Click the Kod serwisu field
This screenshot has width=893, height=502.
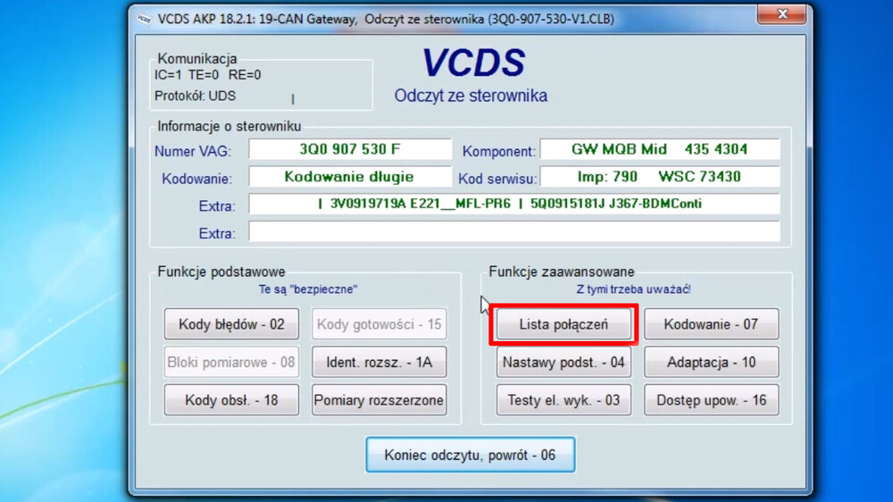(x=660, y=177)
